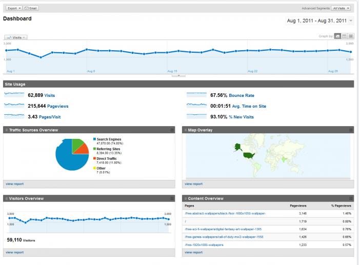
Task: Click the Email button
Action: [31, 8]
